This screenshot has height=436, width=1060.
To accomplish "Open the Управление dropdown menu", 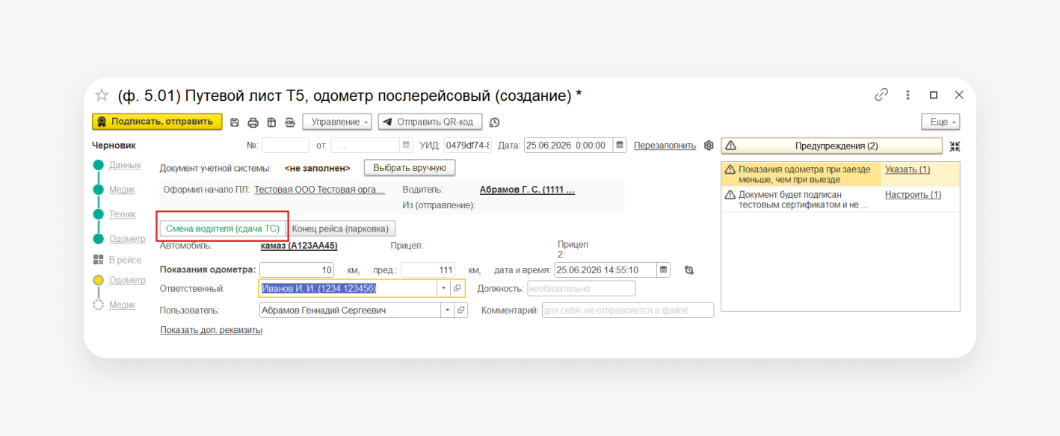I will (x=337, y=122).
